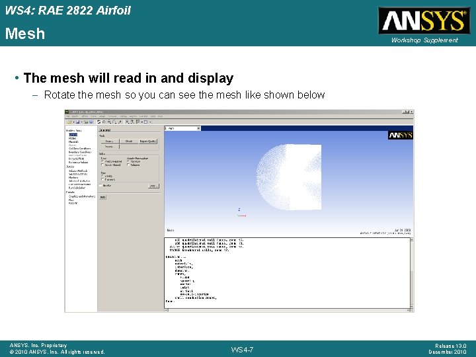Click the axis triad in graphics window
This screenshot has width=476, height=357.
[x=241, y=213]
